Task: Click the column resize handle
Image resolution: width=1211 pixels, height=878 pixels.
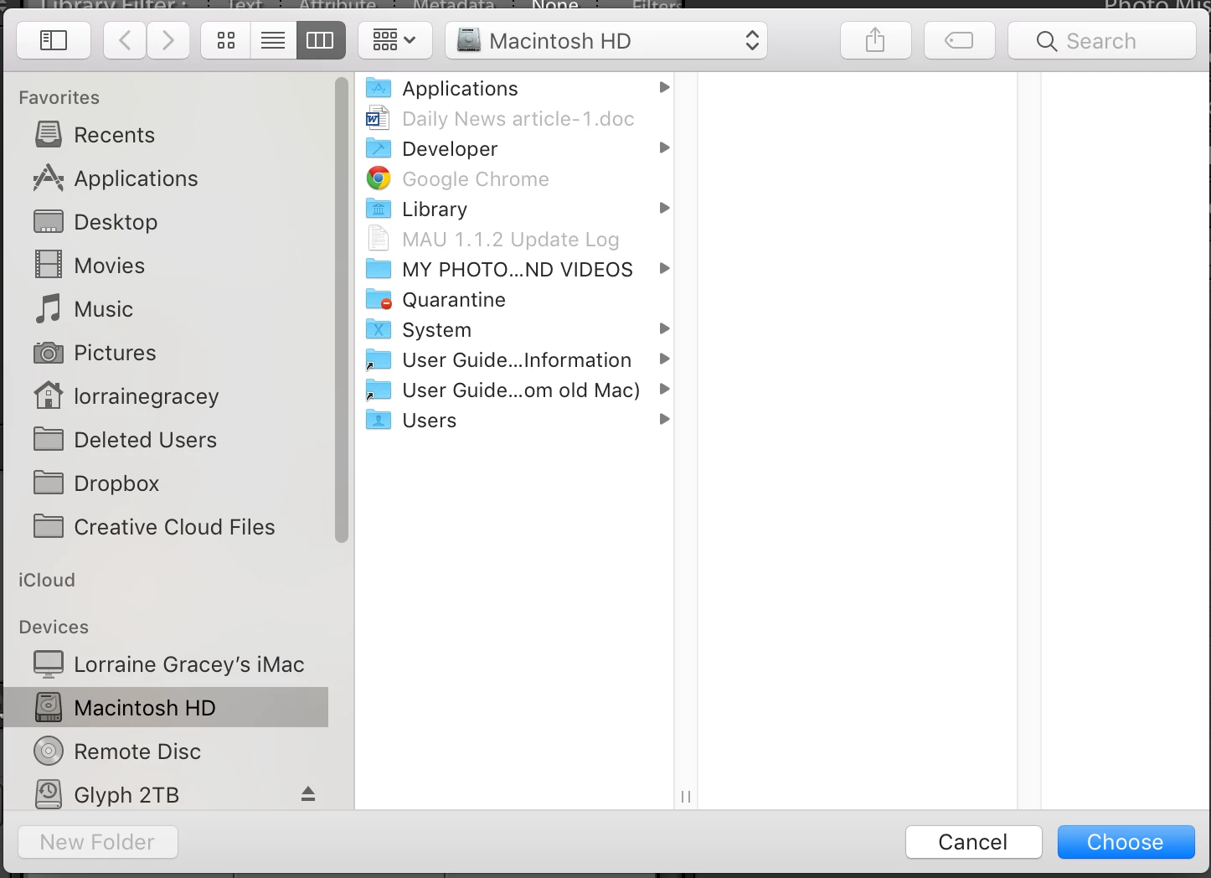Action: point(686,797)
